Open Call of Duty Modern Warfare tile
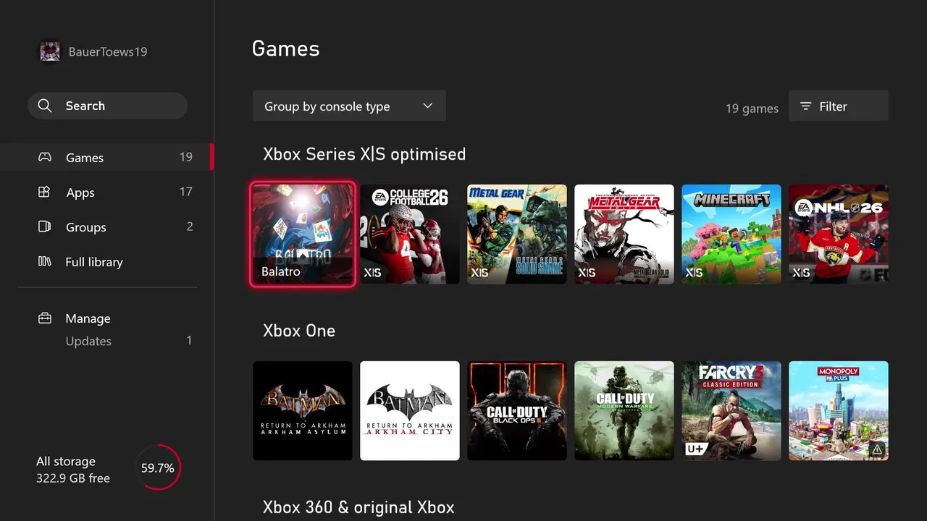This screenshot has height=521, width=927. click(624, 410)
